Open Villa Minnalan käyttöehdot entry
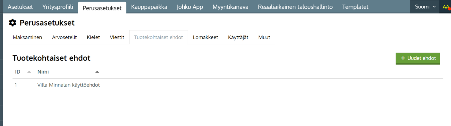The width and height of the screenshot is (451, 126). (x=68, y=85)
